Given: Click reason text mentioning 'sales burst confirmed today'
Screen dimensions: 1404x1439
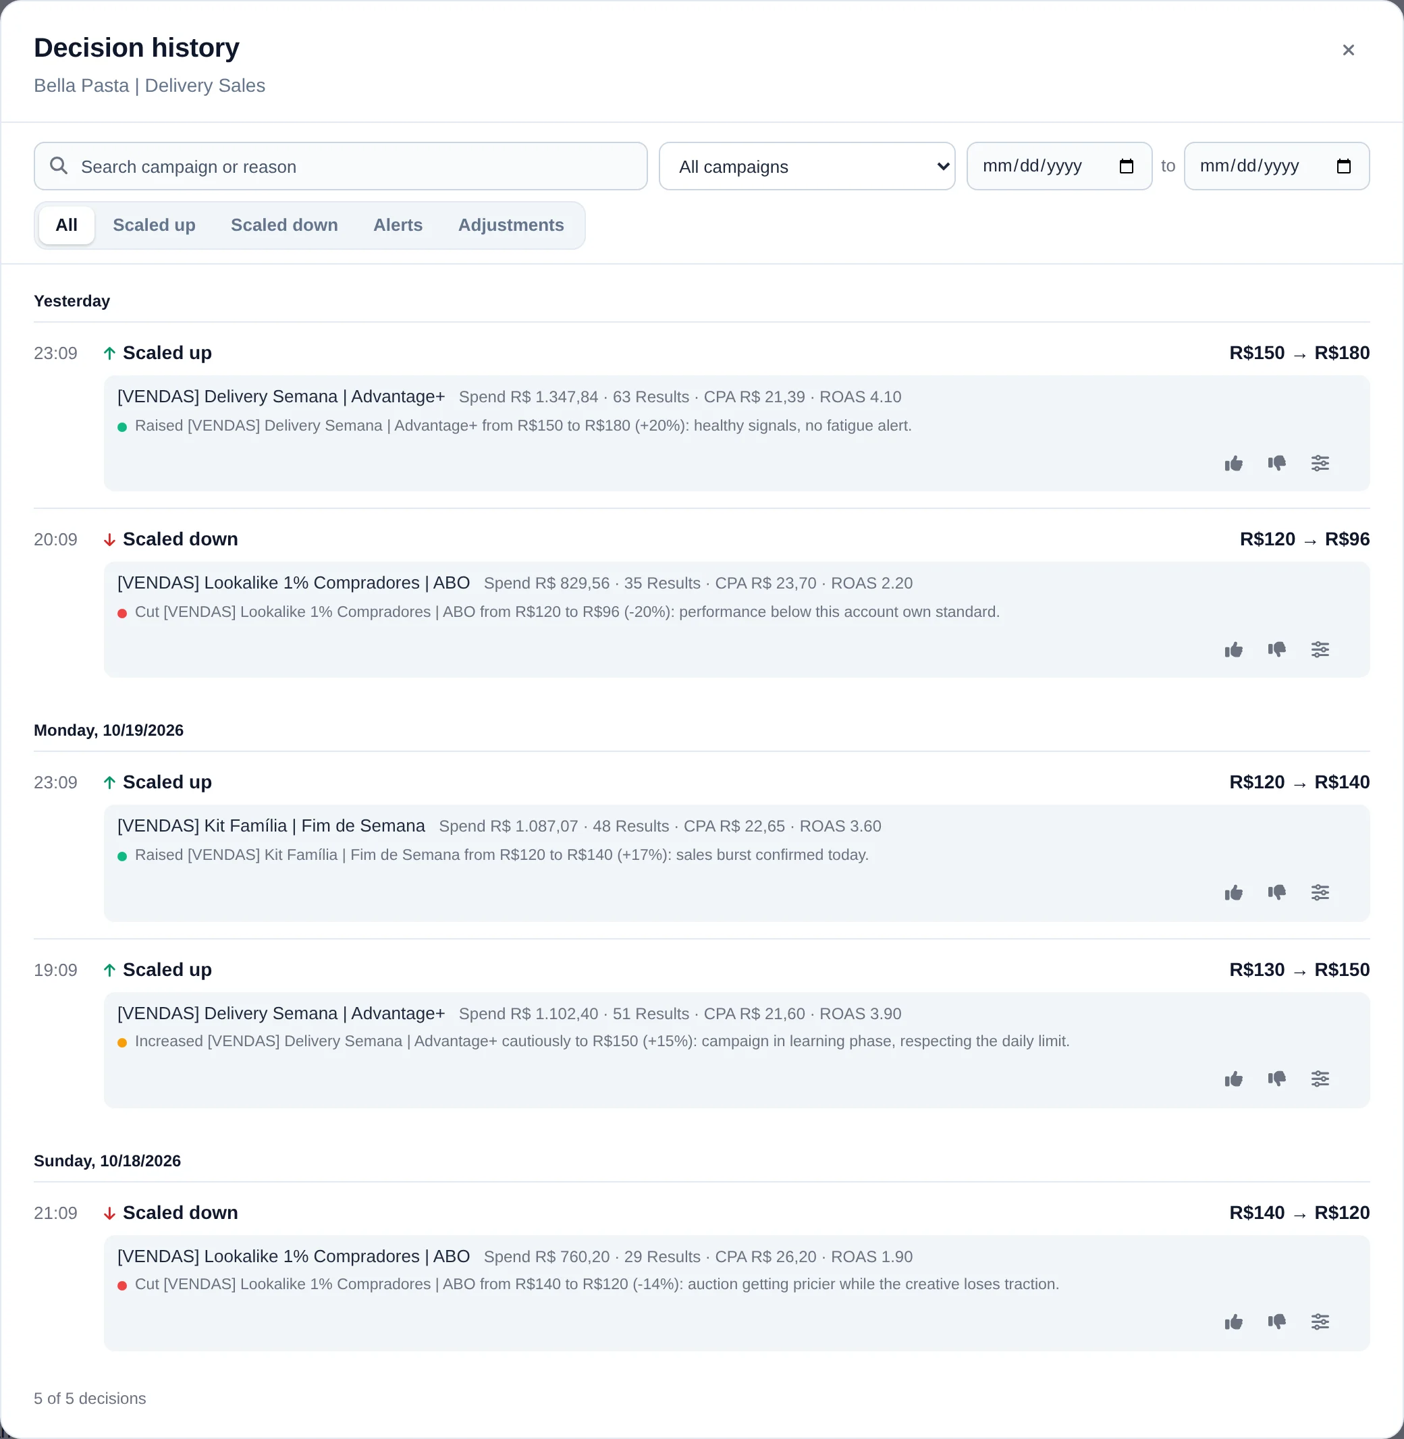Looking at the screenshot, I should coord(502,854).
